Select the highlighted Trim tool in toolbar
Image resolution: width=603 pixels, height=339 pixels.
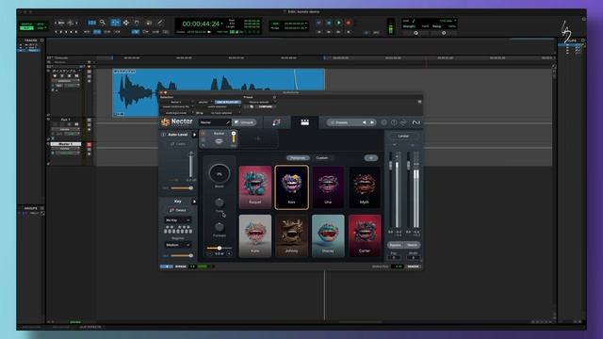[115, 23]
